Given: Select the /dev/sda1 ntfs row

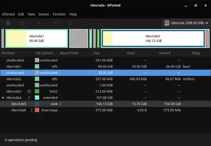Looking at the screenshot, I should [x=105, y=66].
